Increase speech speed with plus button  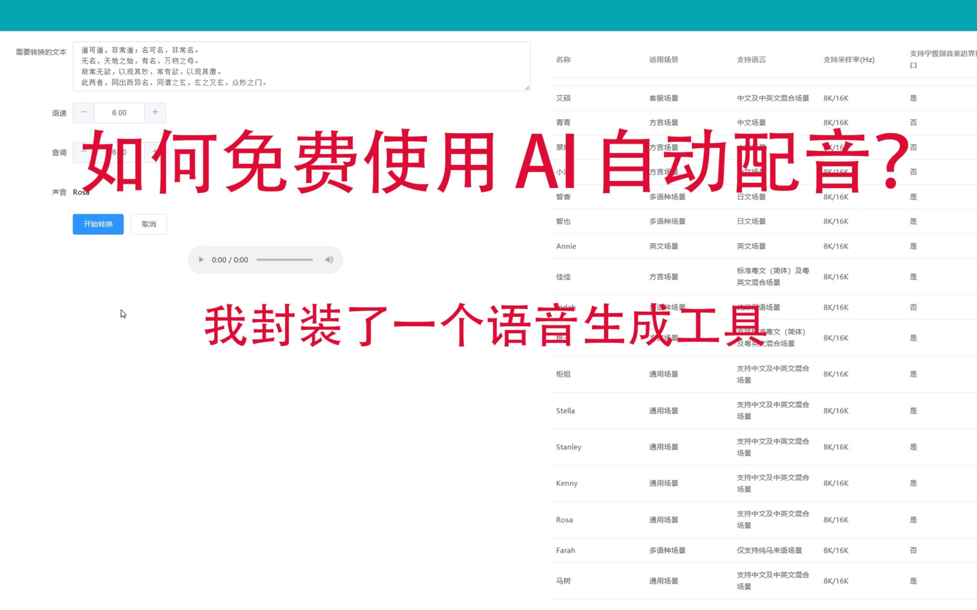(x=155, y=112)
